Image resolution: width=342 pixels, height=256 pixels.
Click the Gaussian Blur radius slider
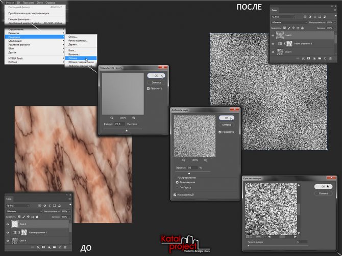click(x=127, y=130)
